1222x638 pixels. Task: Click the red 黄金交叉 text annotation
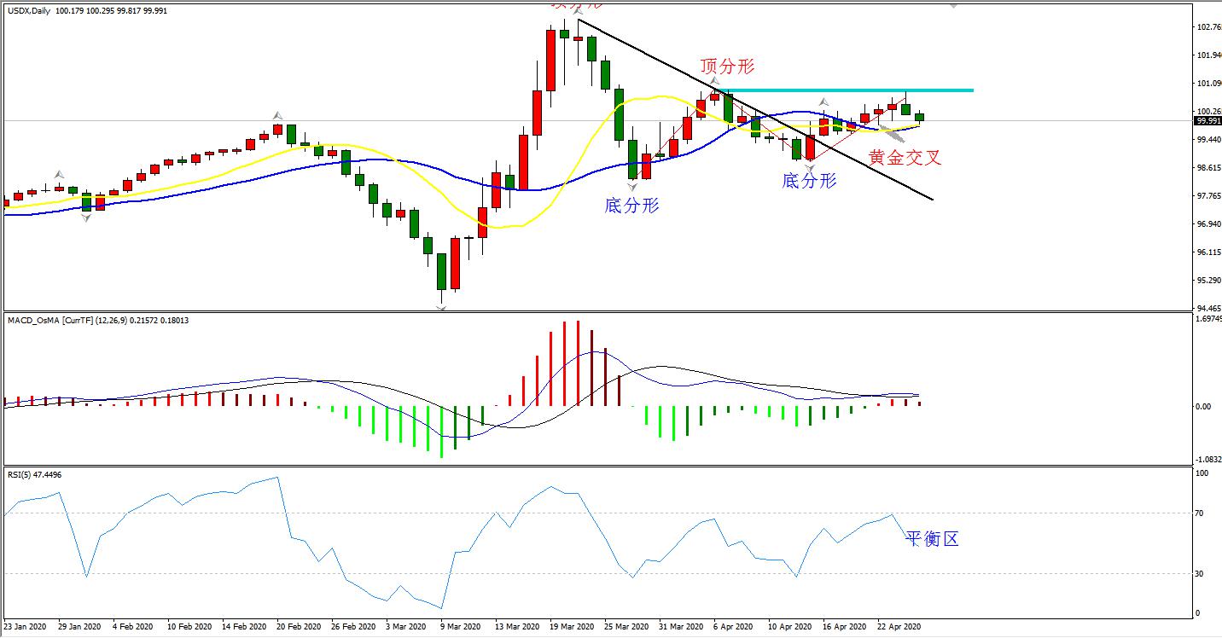(905, 157)
